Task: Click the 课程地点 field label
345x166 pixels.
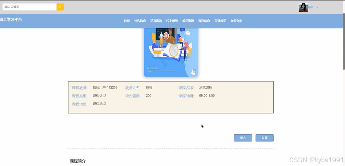Action: coord(80,104)
